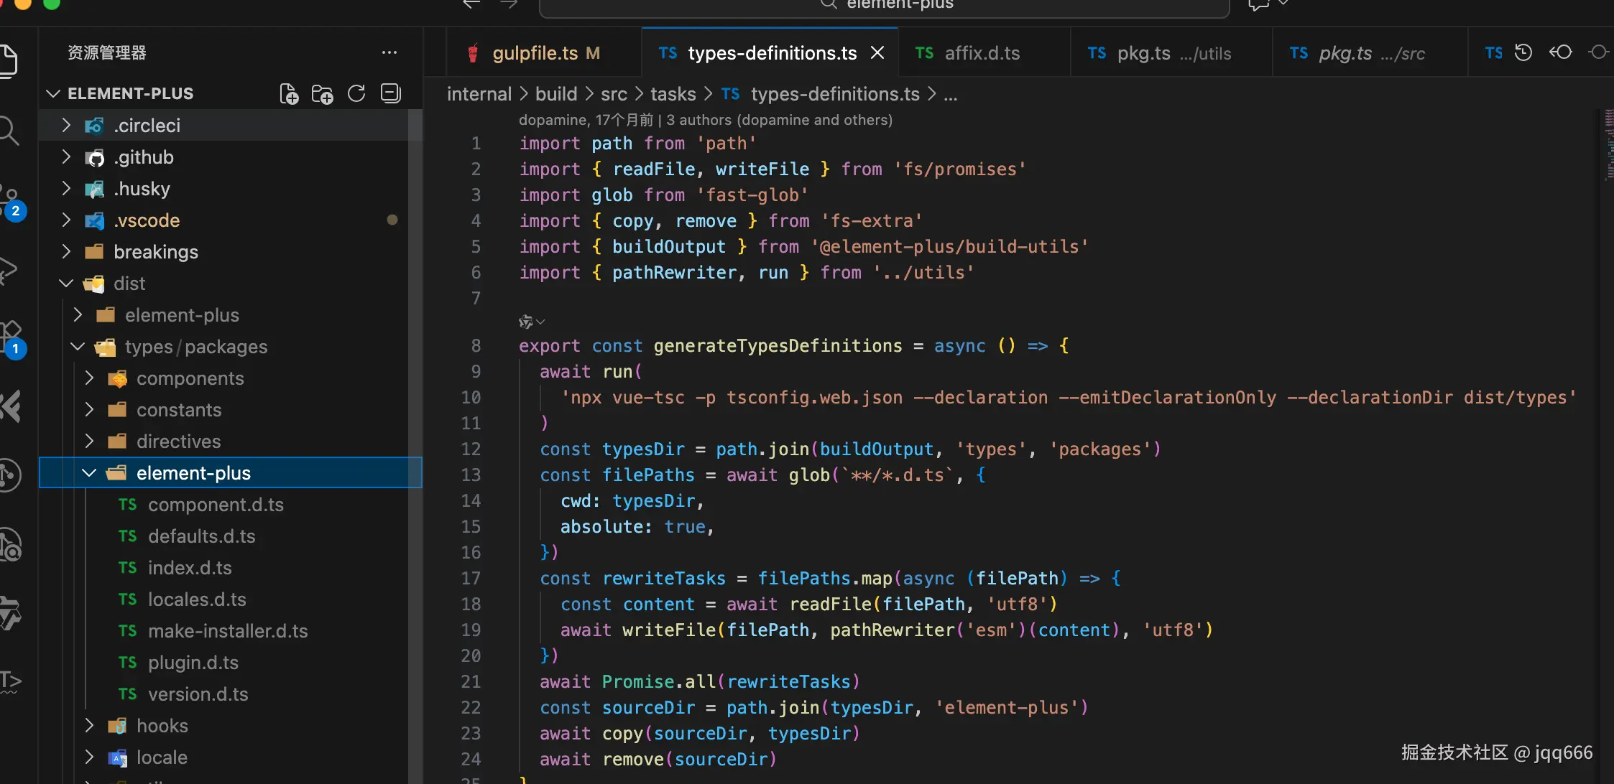Click the New Folder icon in explorer header
The height and width of the screenshot is (784, 1614).
click(322, 94)
